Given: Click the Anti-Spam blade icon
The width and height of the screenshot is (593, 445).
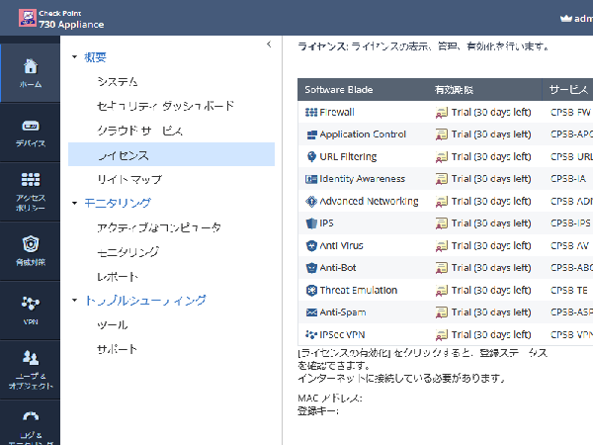Looking at the screenshot, I should click(311, 312).
